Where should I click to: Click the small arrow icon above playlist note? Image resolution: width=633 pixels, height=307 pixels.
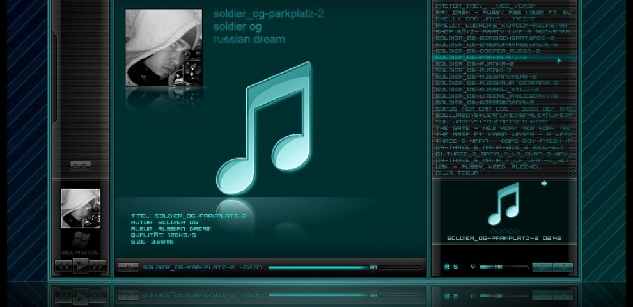544,184
